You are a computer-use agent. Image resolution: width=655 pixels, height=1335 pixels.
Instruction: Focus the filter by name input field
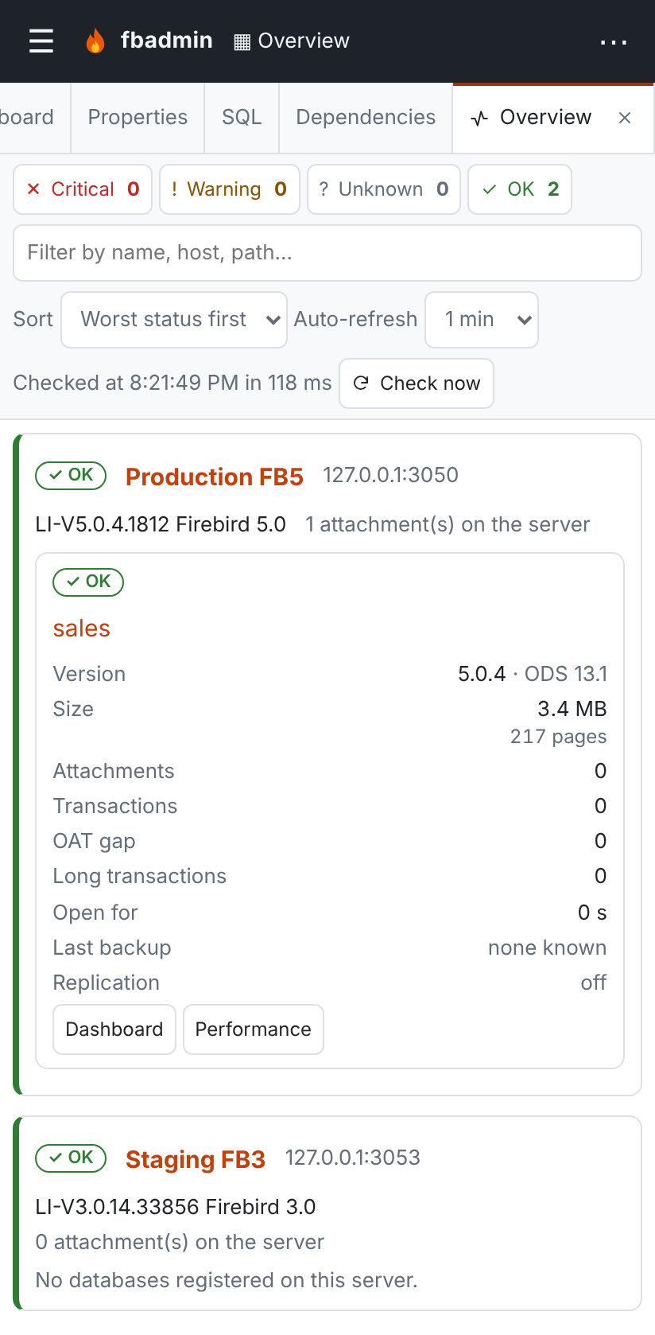pyautogui.click(x=327, y=253)
